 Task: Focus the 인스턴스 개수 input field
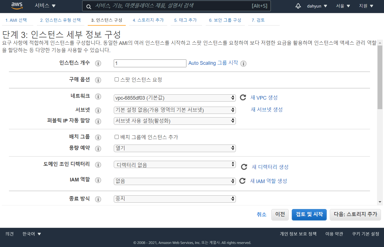150,63
